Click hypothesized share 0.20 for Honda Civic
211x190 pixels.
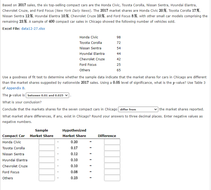pyautogui.click(x=74, y=142)
